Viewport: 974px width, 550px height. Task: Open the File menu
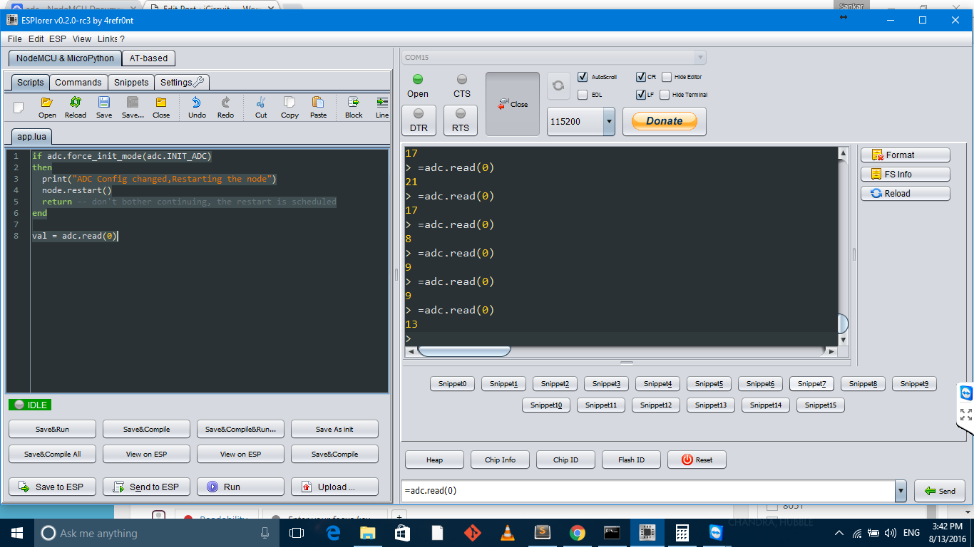pyautogui.click(x=14, y=38)
